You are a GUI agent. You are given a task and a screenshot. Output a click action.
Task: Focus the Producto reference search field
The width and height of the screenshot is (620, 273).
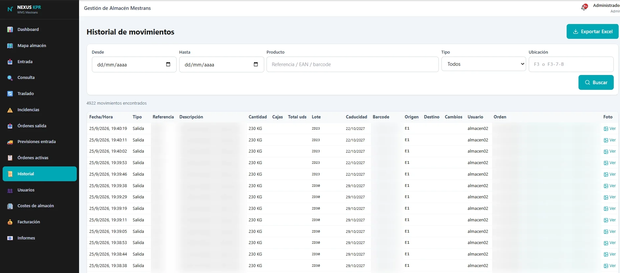point(352,64)
